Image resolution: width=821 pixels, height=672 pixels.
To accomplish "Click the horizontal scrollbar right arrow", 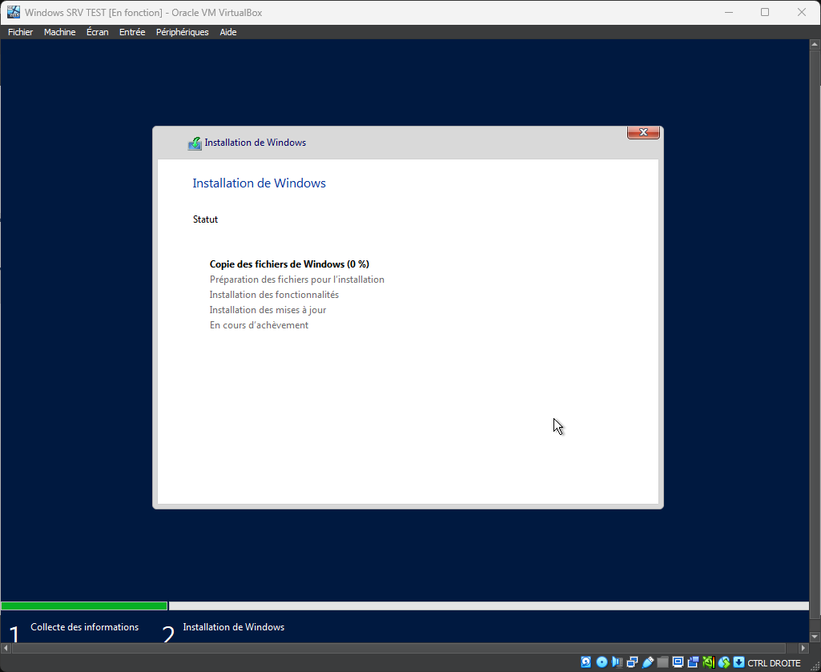I will click(x=803, y=647).
